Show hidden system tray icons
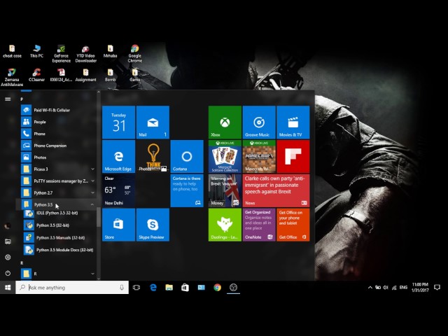The image size is (448, 336). point(370,288)
